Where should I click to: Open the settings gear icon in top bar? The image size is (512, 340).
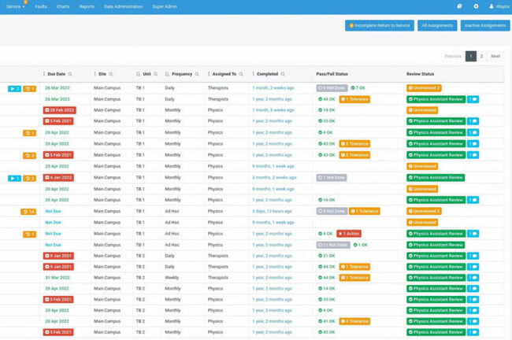[x=476, y=6]
